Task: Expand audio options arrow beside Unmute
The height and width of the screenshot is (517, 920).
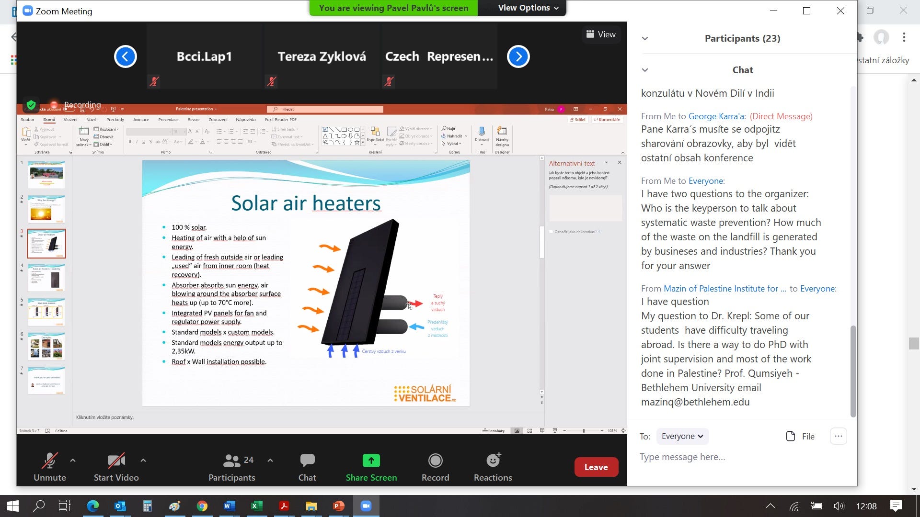Action: point(73,461)
